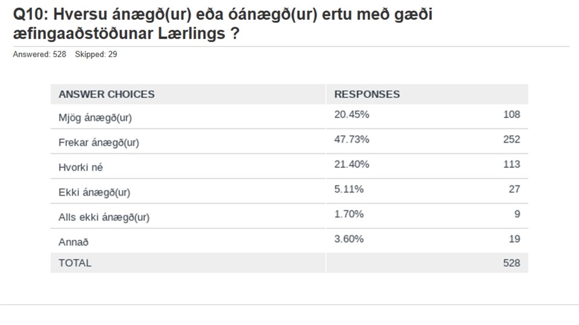579x325 pixels.
Task: Click the RESPONSES column header
Action: (367, 94)
